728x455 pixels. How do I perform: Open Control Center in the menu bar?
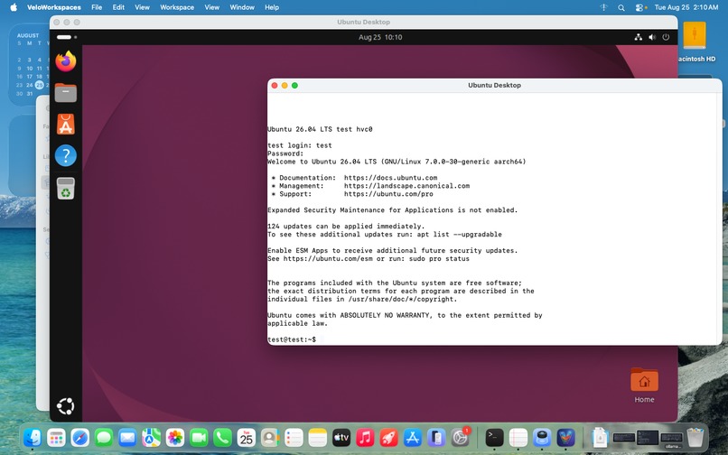[x=640, y=7]
